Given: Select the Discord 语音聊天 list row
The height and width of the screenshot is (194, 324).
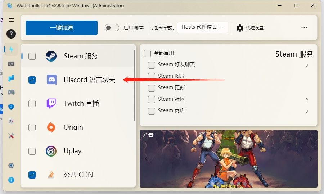Looking at the screenshot, I should pos(78,80).
